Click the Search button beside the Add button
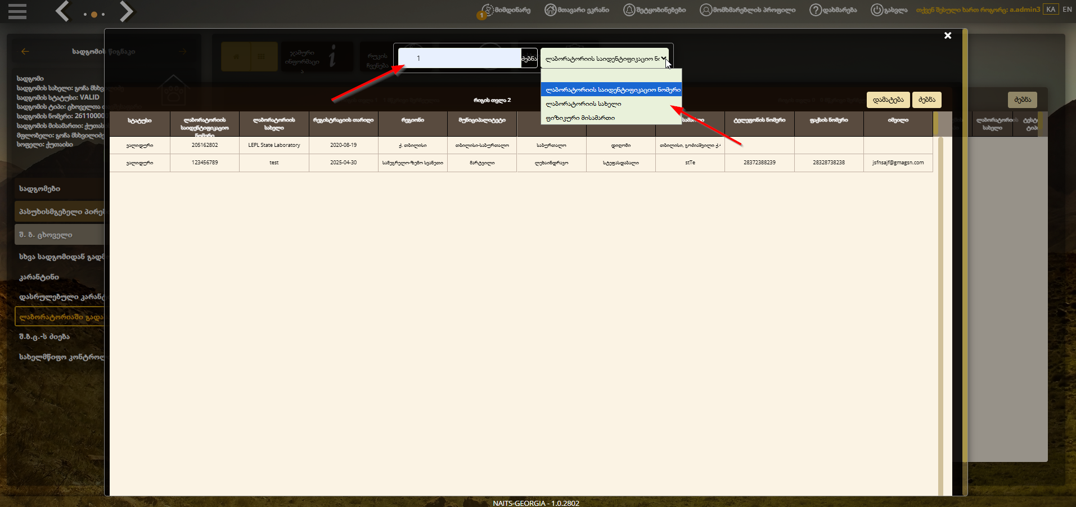Image resolution: width=1076 pixels, height=507 pixels. coord(927,100)
